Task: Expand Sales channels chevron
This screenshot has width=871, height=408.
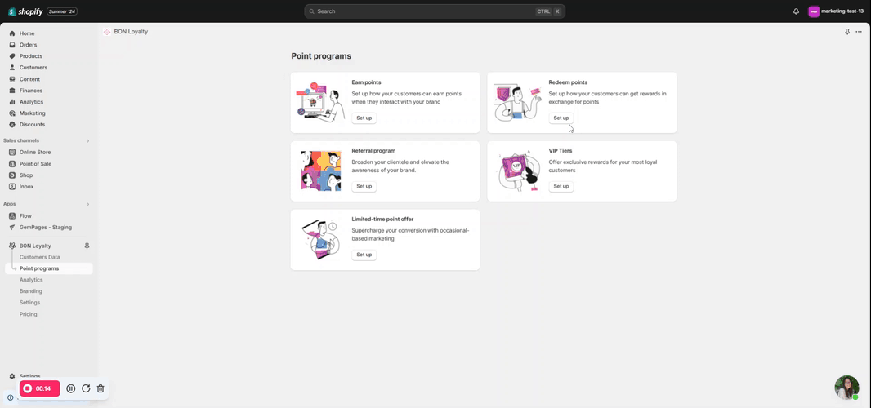Action: pos(87,141)
